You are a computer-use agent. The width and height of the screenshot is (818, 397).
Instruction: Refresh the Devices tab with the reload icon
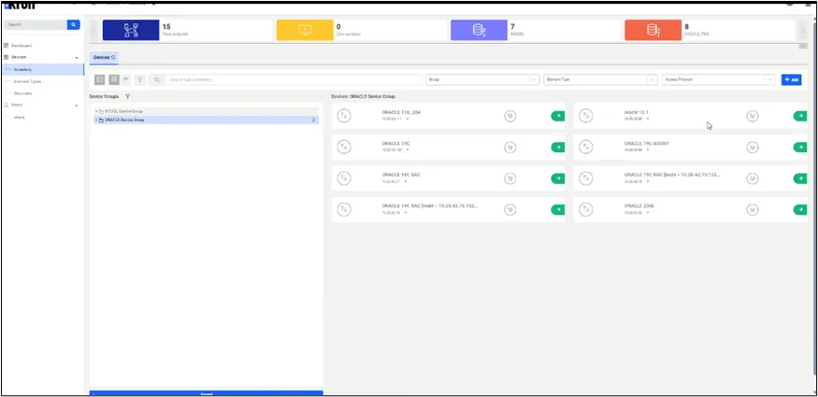pos(113,57)
